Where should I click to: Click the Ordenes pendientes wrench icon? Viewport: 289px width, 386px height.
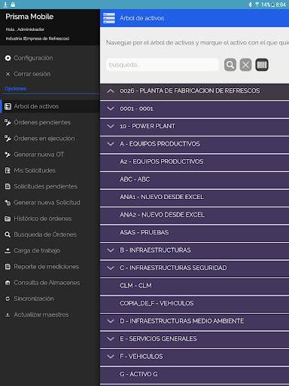coord(8,123)
